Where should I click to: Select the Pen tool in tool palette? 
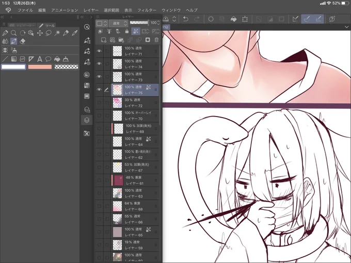[x=5, y=33]
